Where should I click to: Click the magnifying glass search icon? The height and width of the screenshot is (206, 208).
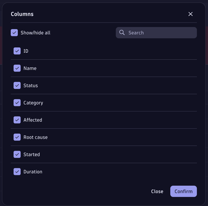pos(122,33)
